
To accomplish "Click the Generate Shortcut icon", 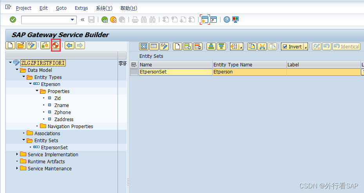I will [x=214, y=20].
